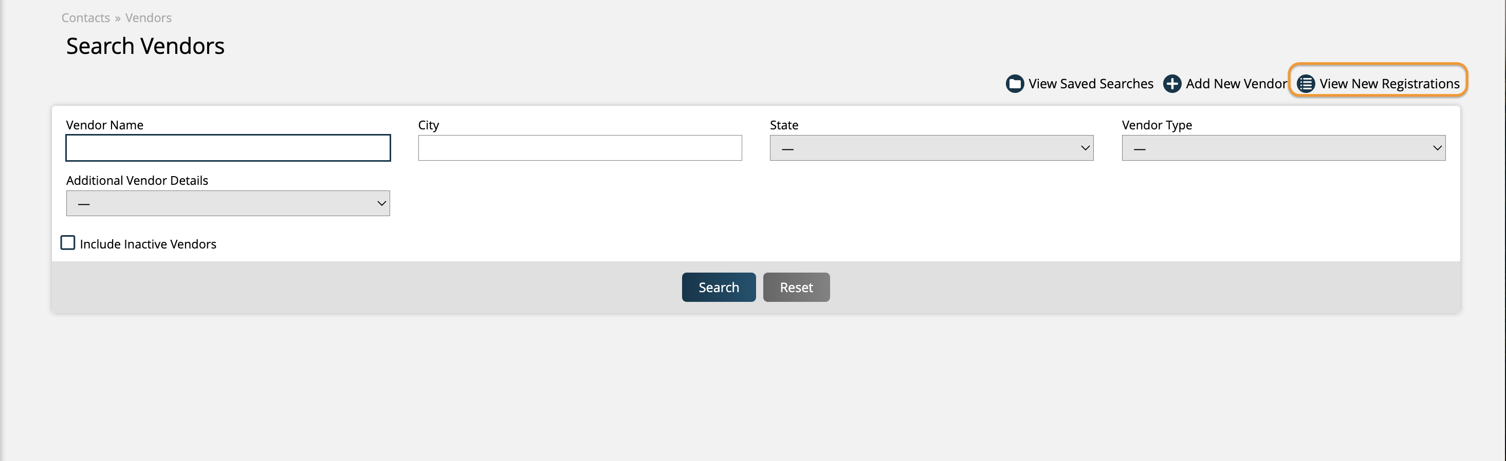
Task: Go to Contacts in the breadcrumb
Action: [x=85, y=18]
